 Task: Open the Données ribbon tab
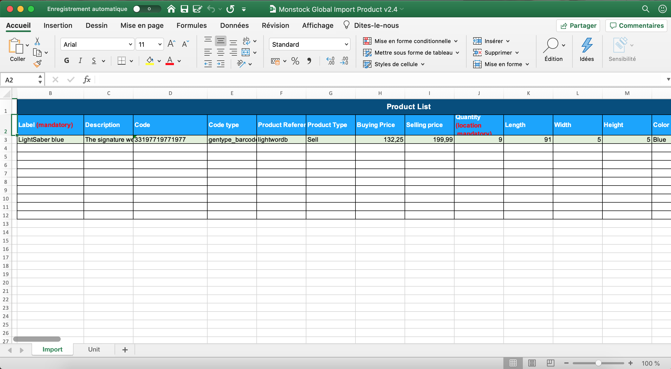234,25
